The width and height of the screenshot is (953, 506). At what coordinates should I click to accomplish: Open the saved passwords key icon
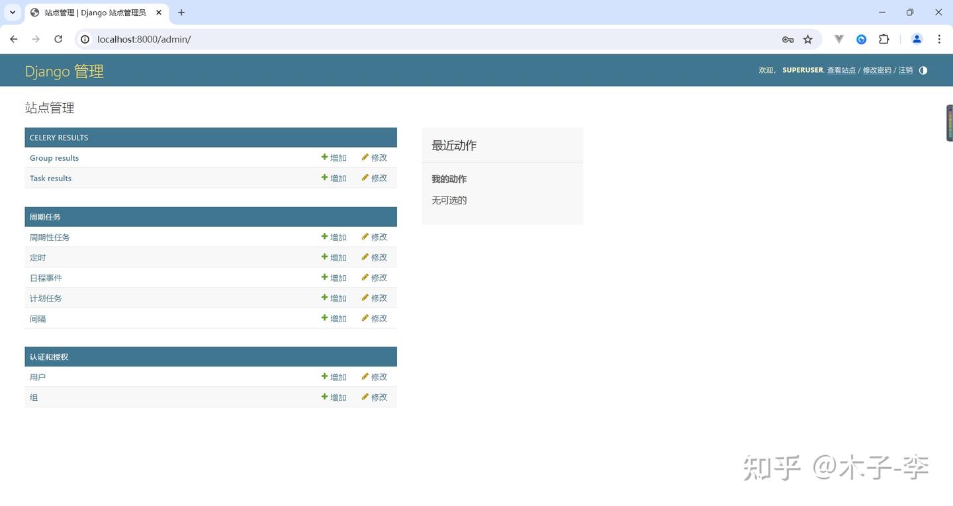coord(788,39)
